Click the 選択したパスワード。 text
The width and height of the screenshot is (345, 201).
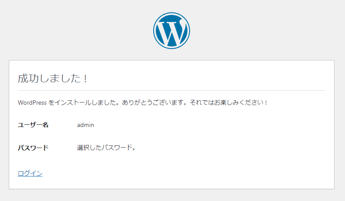[107, 148]
